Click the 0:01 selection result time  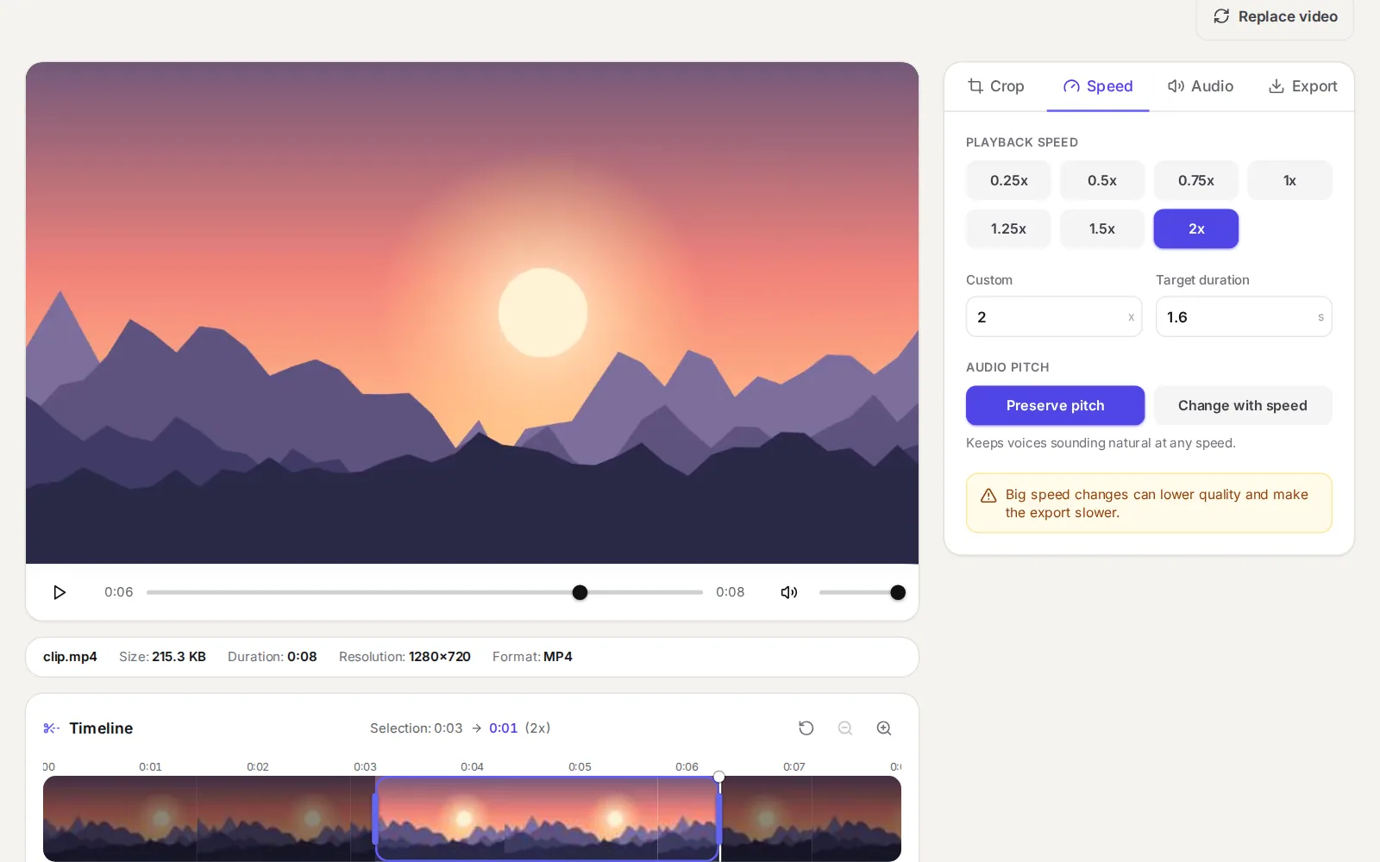504,728
